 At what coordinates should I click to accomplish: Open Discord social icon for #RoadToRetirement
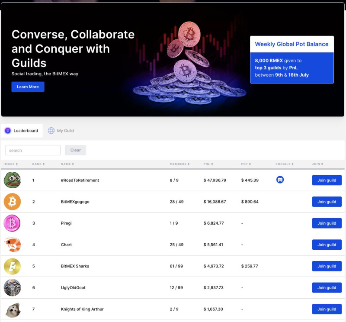[x=280, y=180]
